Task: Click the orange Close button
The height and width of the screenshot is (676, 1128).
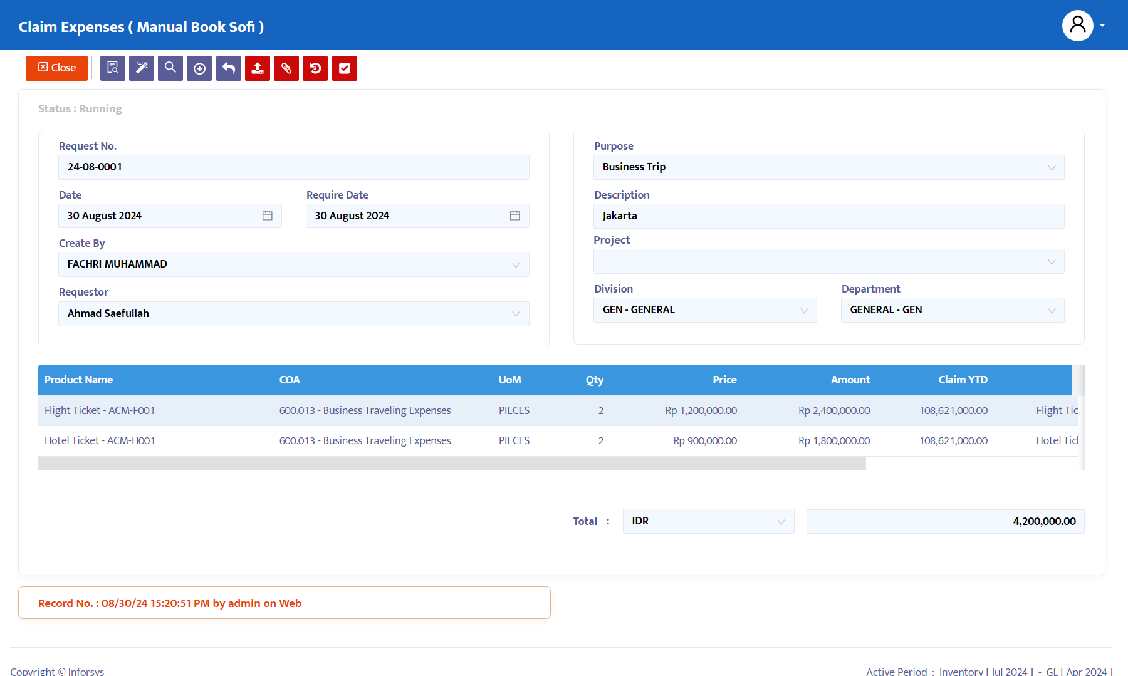Action: (x=56, y=68)
